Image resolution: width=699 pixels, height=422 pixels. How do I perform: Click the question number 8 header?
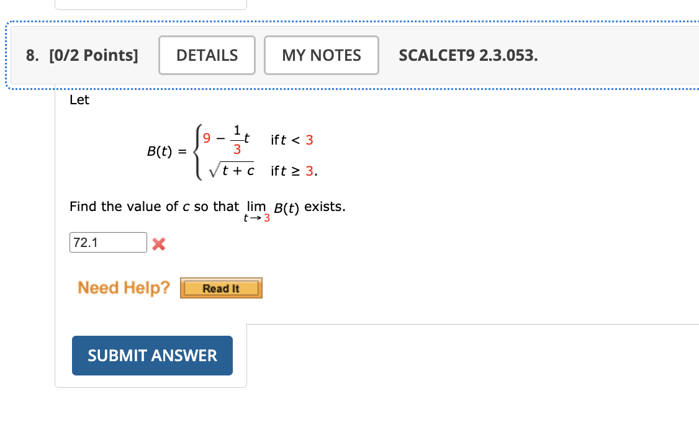coord(30,55)
